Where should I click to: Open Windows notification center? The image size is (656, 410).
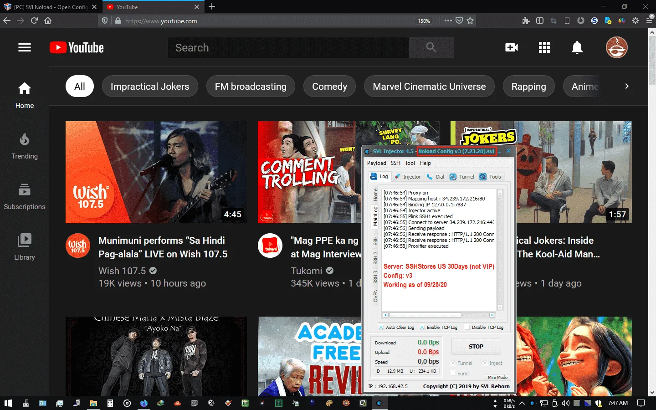[641, 403]
